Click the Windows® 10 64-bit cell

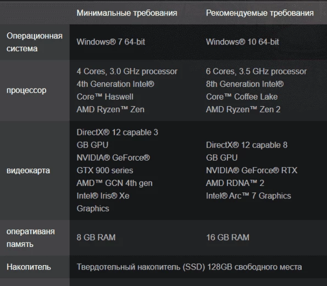[242, 42]
